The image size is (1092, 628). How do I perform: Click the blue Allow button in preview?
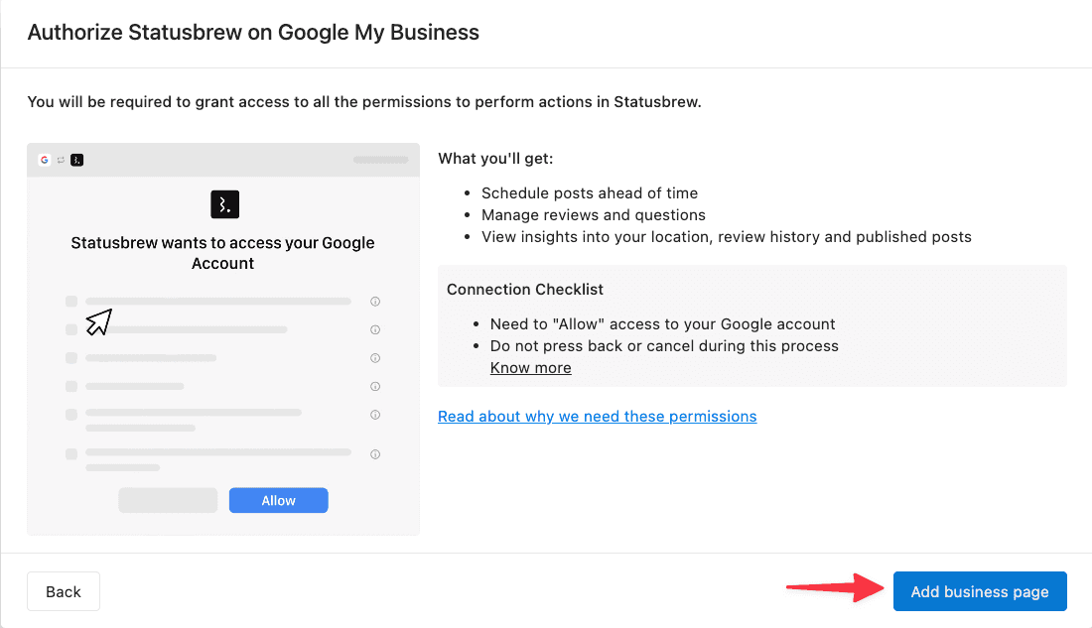(279, 501)
